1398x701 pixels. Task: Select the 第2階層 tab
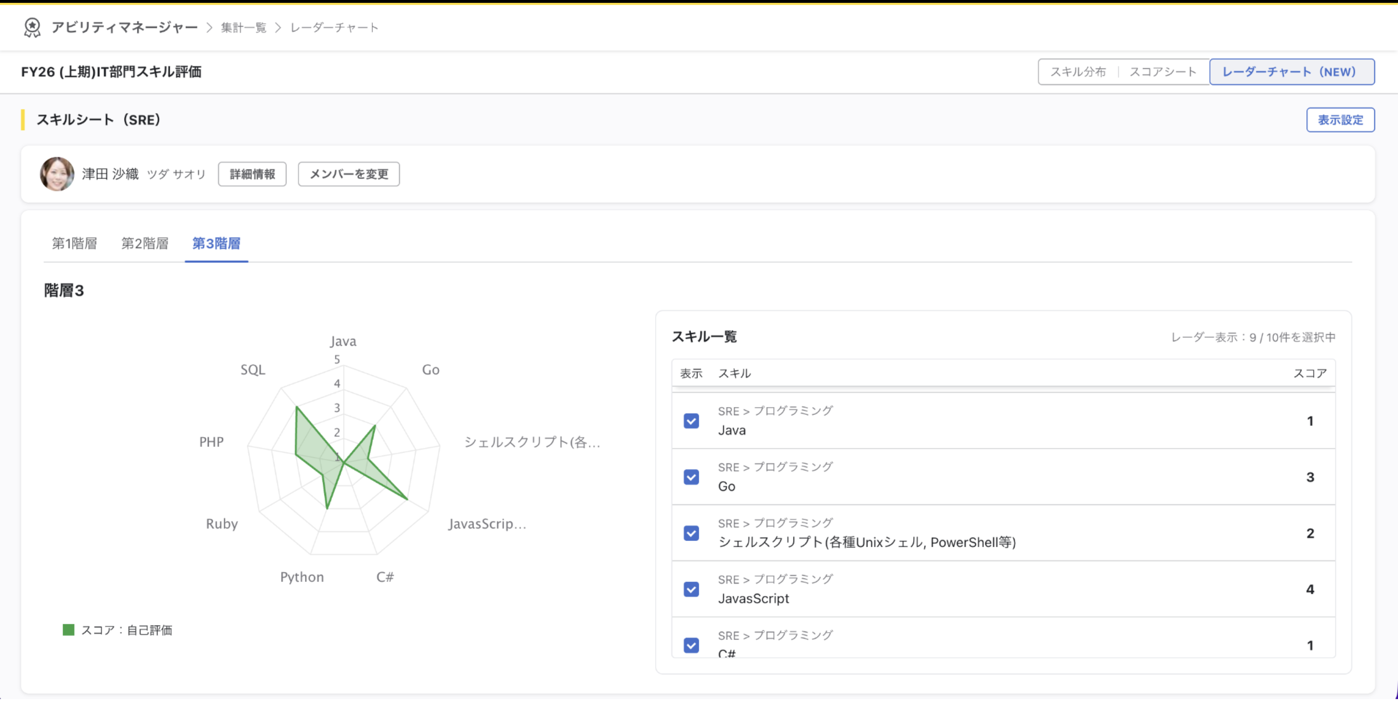tap(145, 244)
